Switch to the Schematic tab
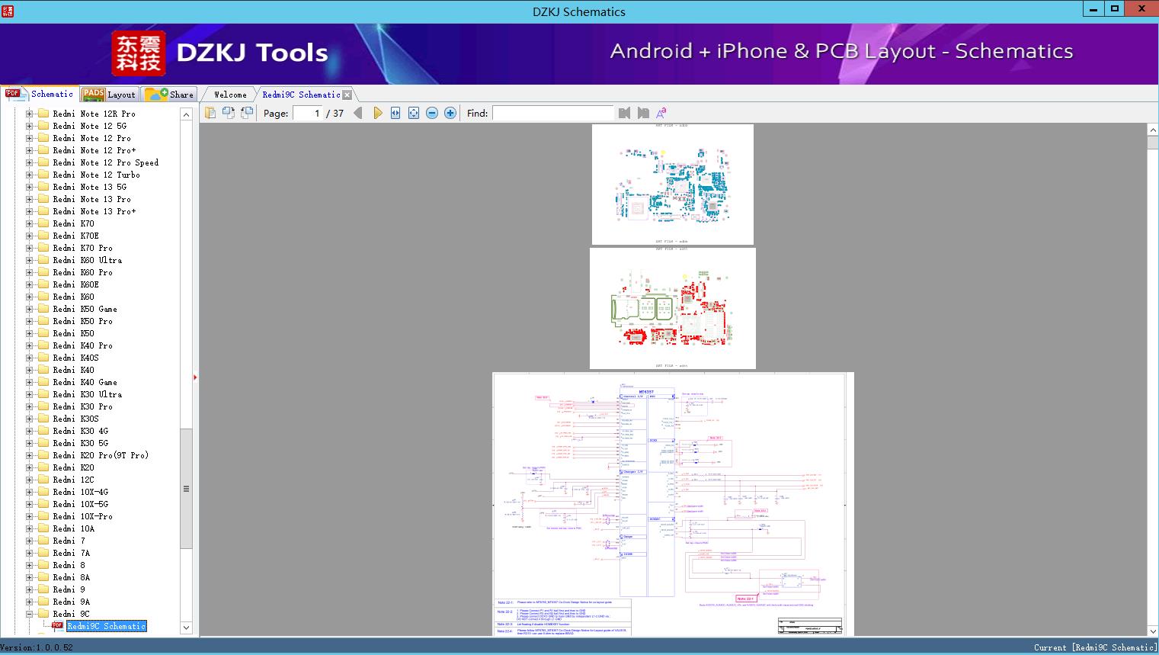Image resolution: width=1159 pixels, height=655 pixels. click(x=40, y=94)
